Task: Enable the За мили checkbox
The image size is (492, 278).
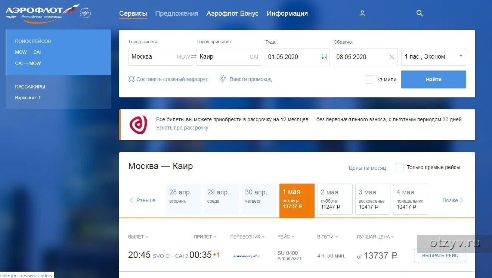Action: [x=369, y=79]
